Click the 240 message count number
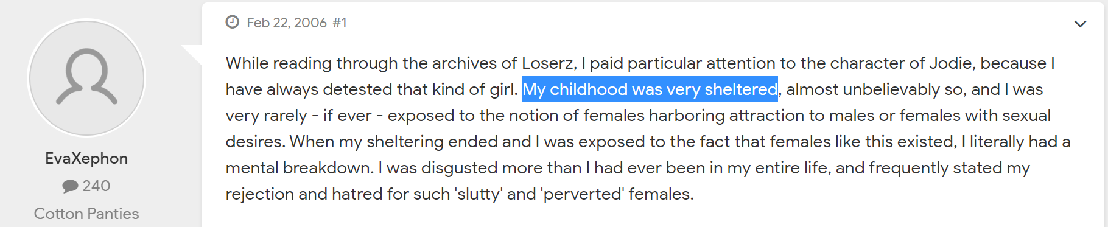The width and height of the screenshot is (1108, 227). pyautogui.click(x=96, y=186)
